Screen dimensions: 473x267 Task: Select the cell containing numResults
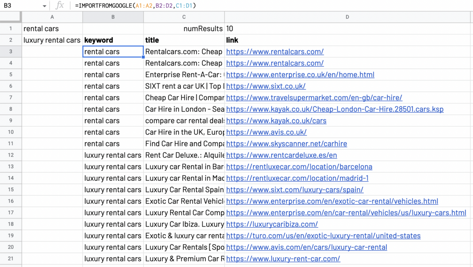pos(184,28)
